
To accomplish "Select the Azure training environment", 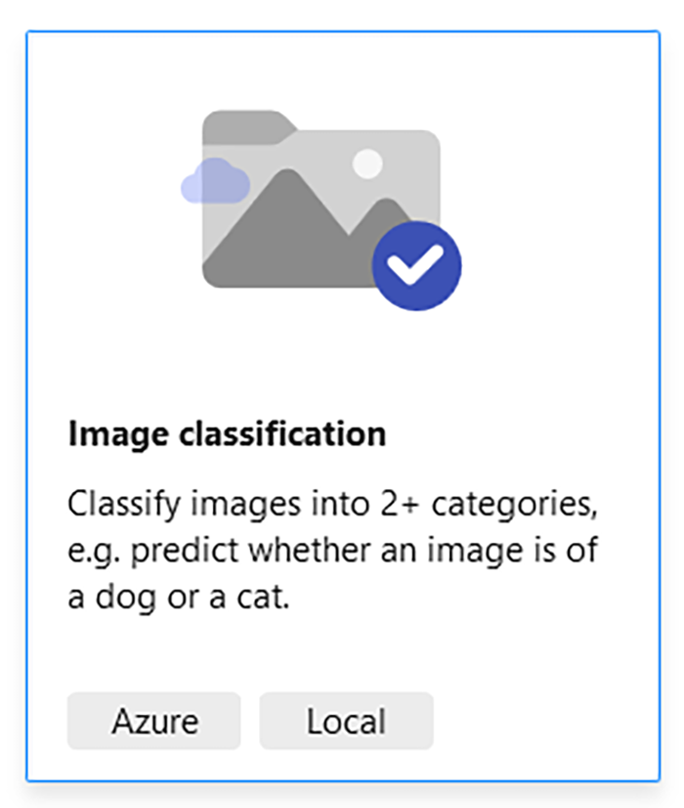I will tap(154, 721).
